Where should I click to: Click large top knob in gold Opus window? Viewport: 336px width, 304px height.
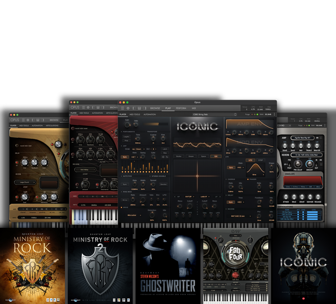[58, 144]
